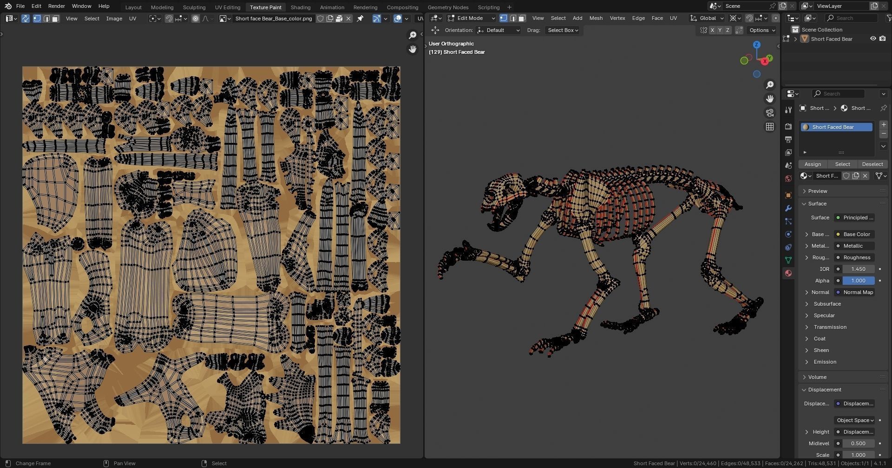
Task: Open the Edit Mode selector dropdown
Action: click(471, 18)
